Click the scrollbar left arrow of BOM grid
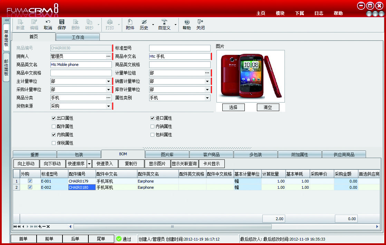The height and width of the screenshot is (245, 386). [70, 227]
